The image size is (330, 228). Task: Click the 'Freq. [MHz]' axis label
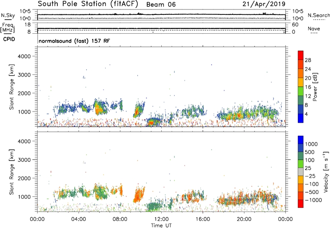(7, 28)
